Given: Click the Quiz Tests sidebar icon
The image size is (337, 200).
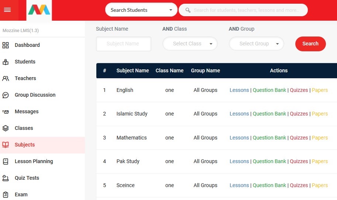Looking at the screenshot, I should pos(6,178).
